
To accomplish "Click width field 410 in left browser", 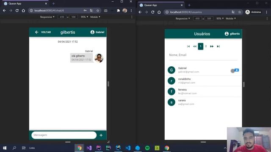I will (62, 17).
